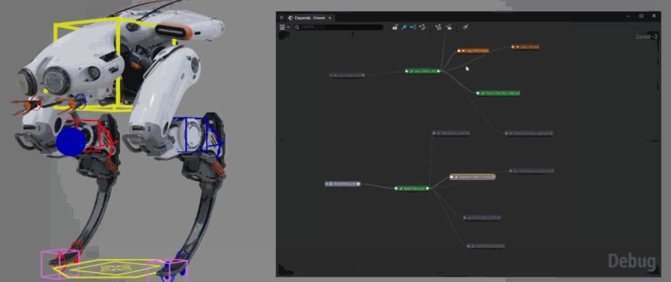Click the lock icon in the viewer toolbar
Image resolution: width=671 pixels, height=282 pixels.
pos(395,27)
